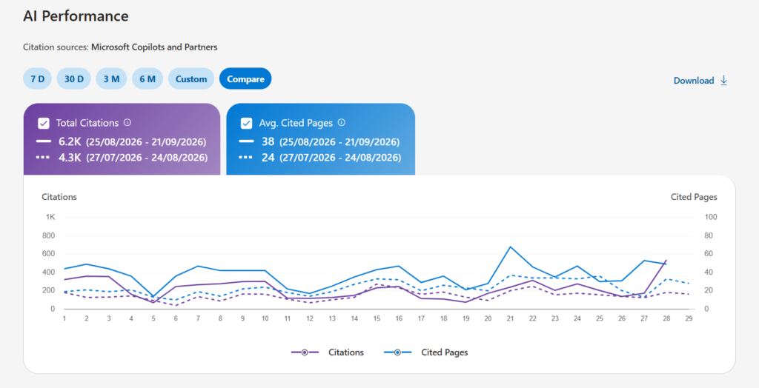Click the blue Cited Pages legend marker
The image size is (759, 388).
coord(397,352)
